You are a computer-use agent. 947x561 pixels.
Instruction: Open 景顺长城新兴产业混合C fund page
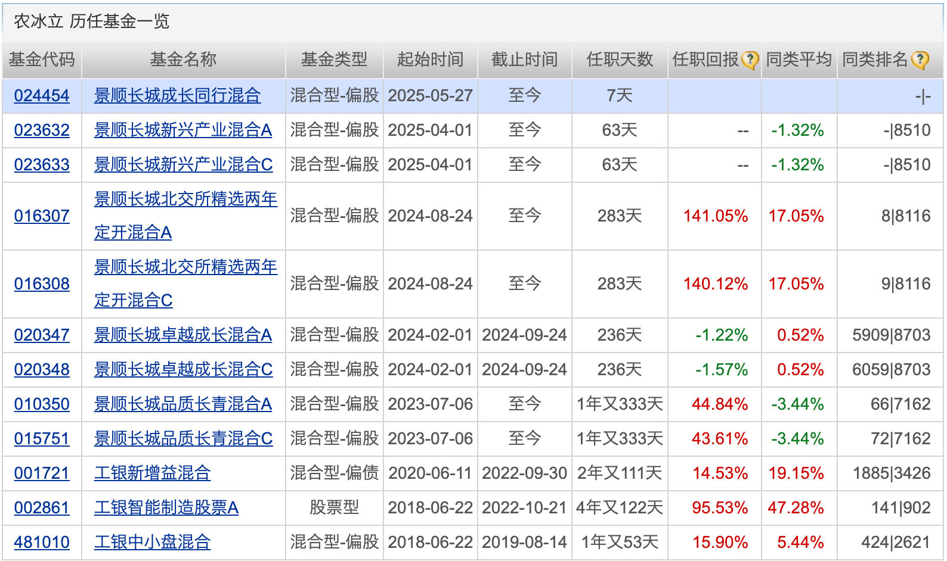[x=184, y=165]
